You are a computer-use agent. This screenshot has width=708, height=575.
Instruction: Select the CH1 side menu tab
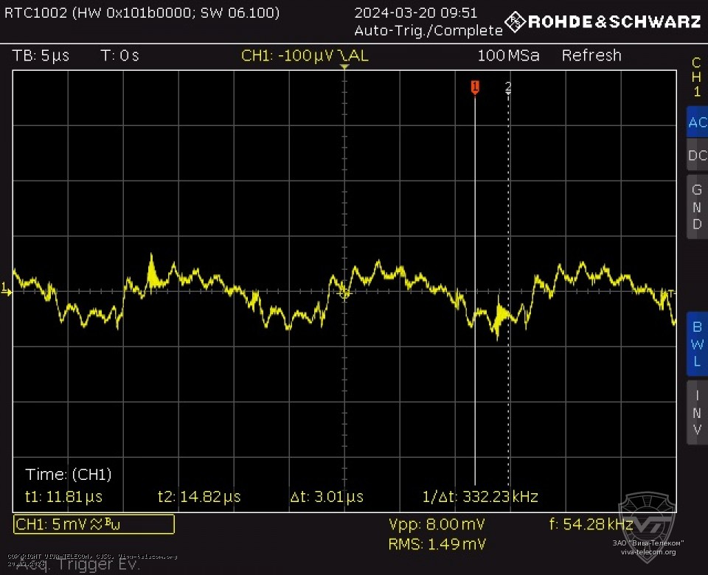(696, 77)
